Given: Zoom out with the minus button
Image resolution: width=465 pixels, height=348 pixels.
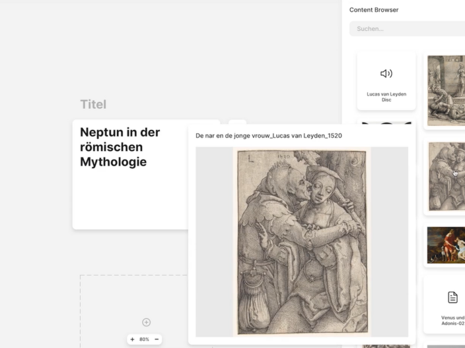Looking at the screenshot, I should coord(157,339).
